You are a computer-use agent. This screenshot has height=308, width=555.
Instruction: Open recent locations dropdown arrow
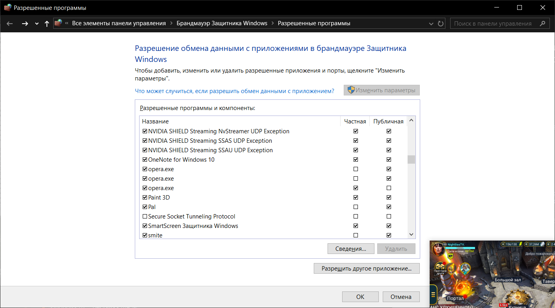(x=37, y=24)
